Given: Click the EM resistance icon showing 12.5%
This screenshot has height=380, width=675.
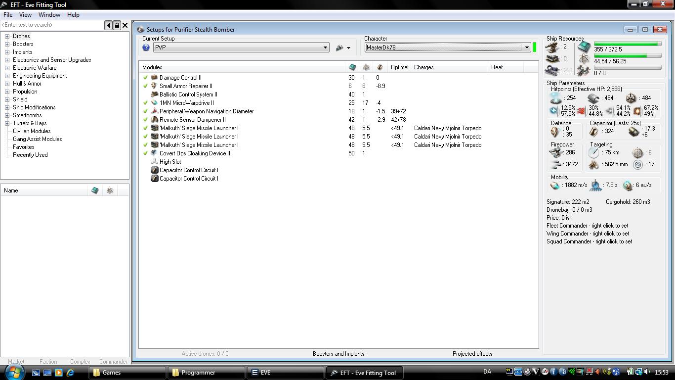Looking at the screenshot, I should click(554, 111).
